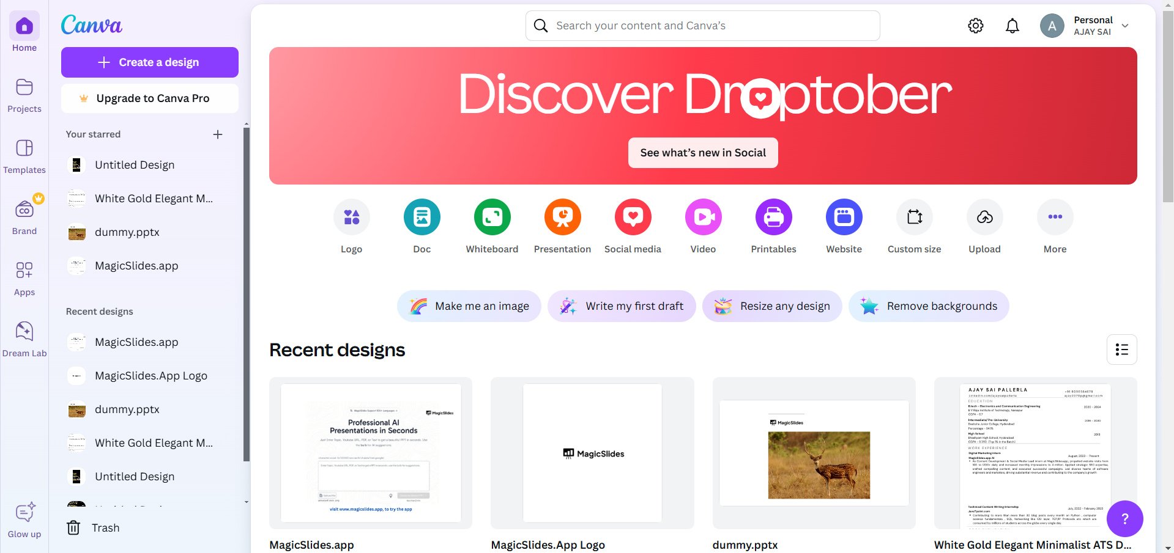Choose the Website design type icon
This screenshot has width=1174, height=553.
pos(844,217)
